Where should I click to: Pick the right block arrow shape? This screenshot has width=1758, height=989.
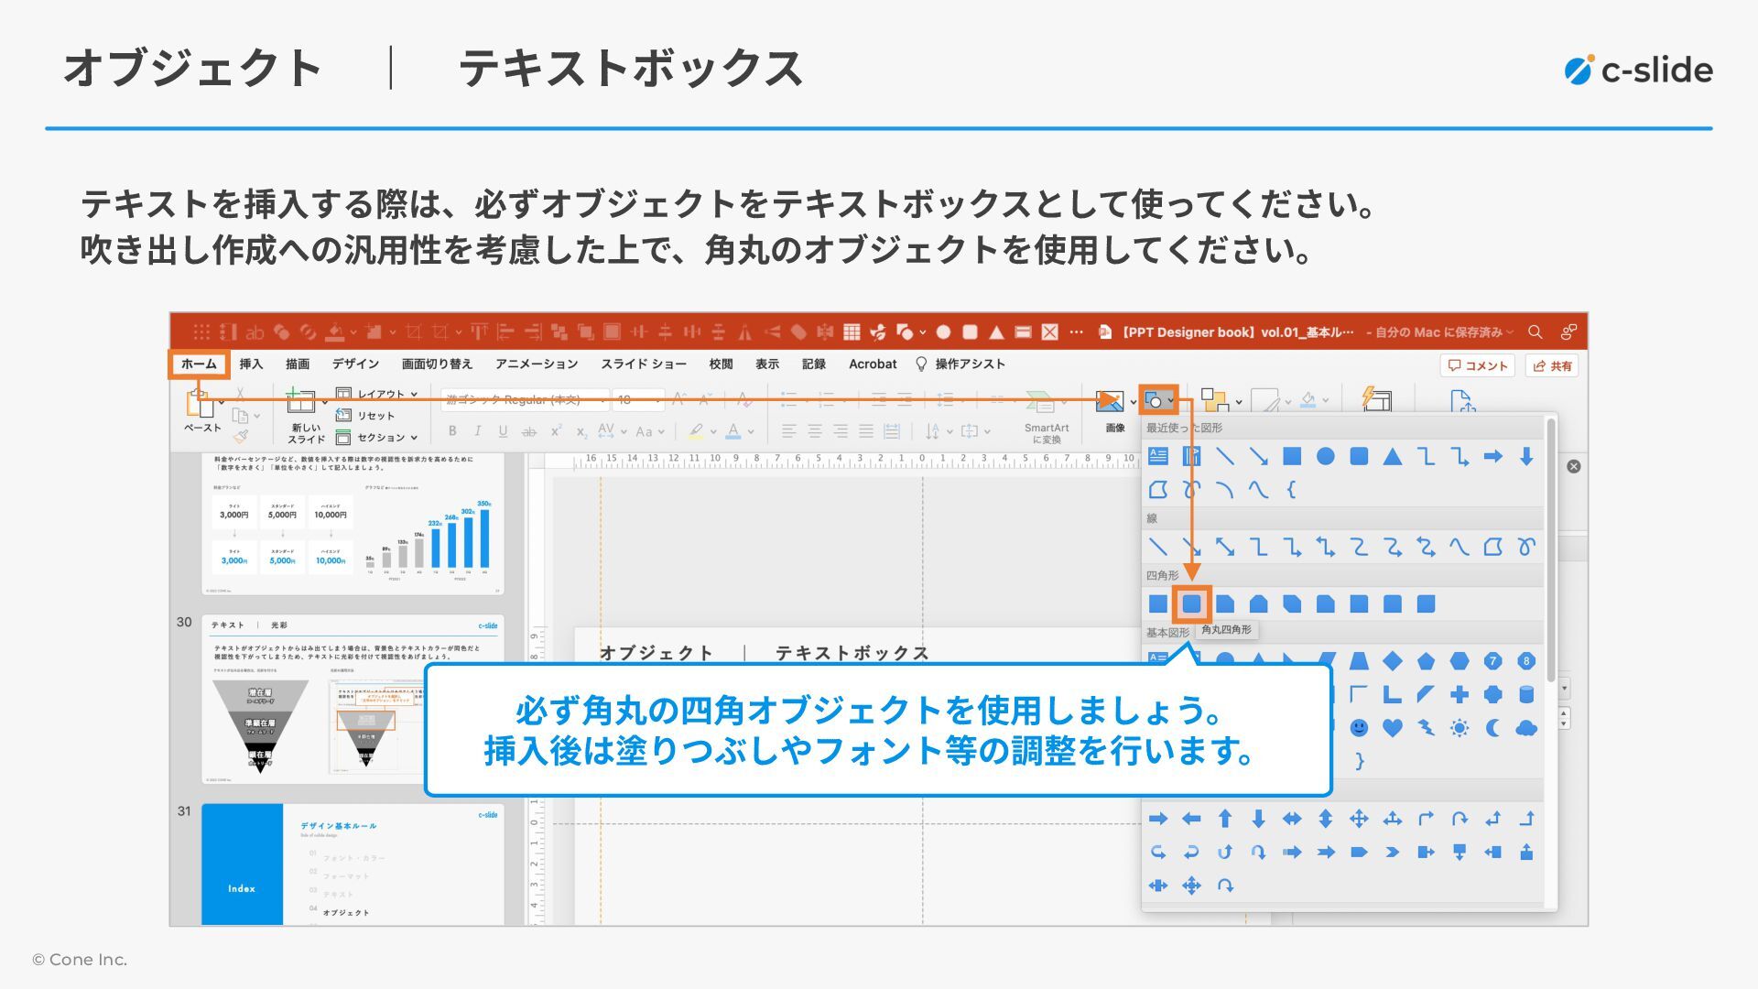1158,819
